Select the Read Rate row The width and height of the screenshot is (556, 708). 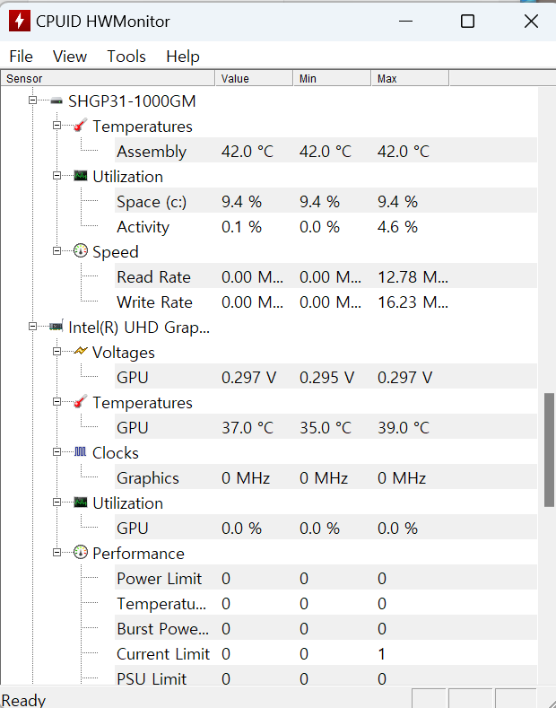(153, 277)
